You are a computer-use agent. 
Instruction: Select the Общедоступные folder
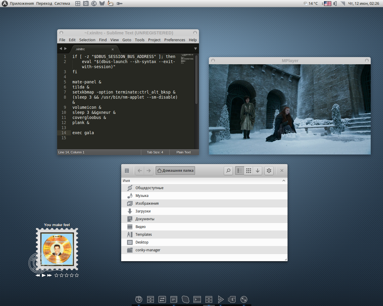tap(204, 188)
